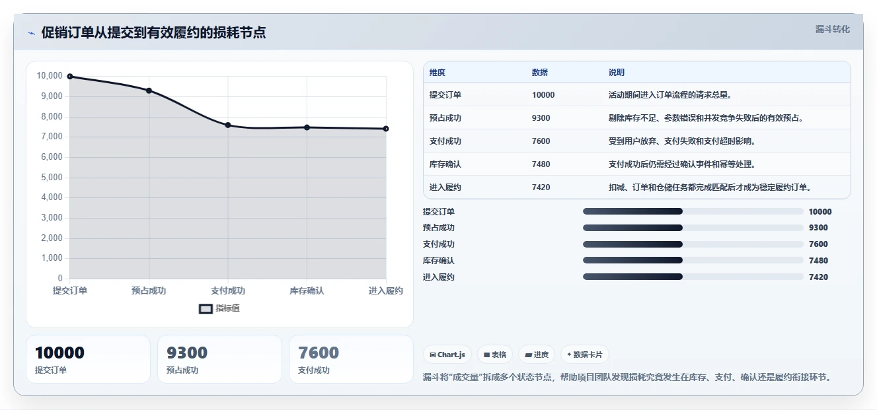
Task: Click the 支付成功 progress bar
Action: coord(693,244)
